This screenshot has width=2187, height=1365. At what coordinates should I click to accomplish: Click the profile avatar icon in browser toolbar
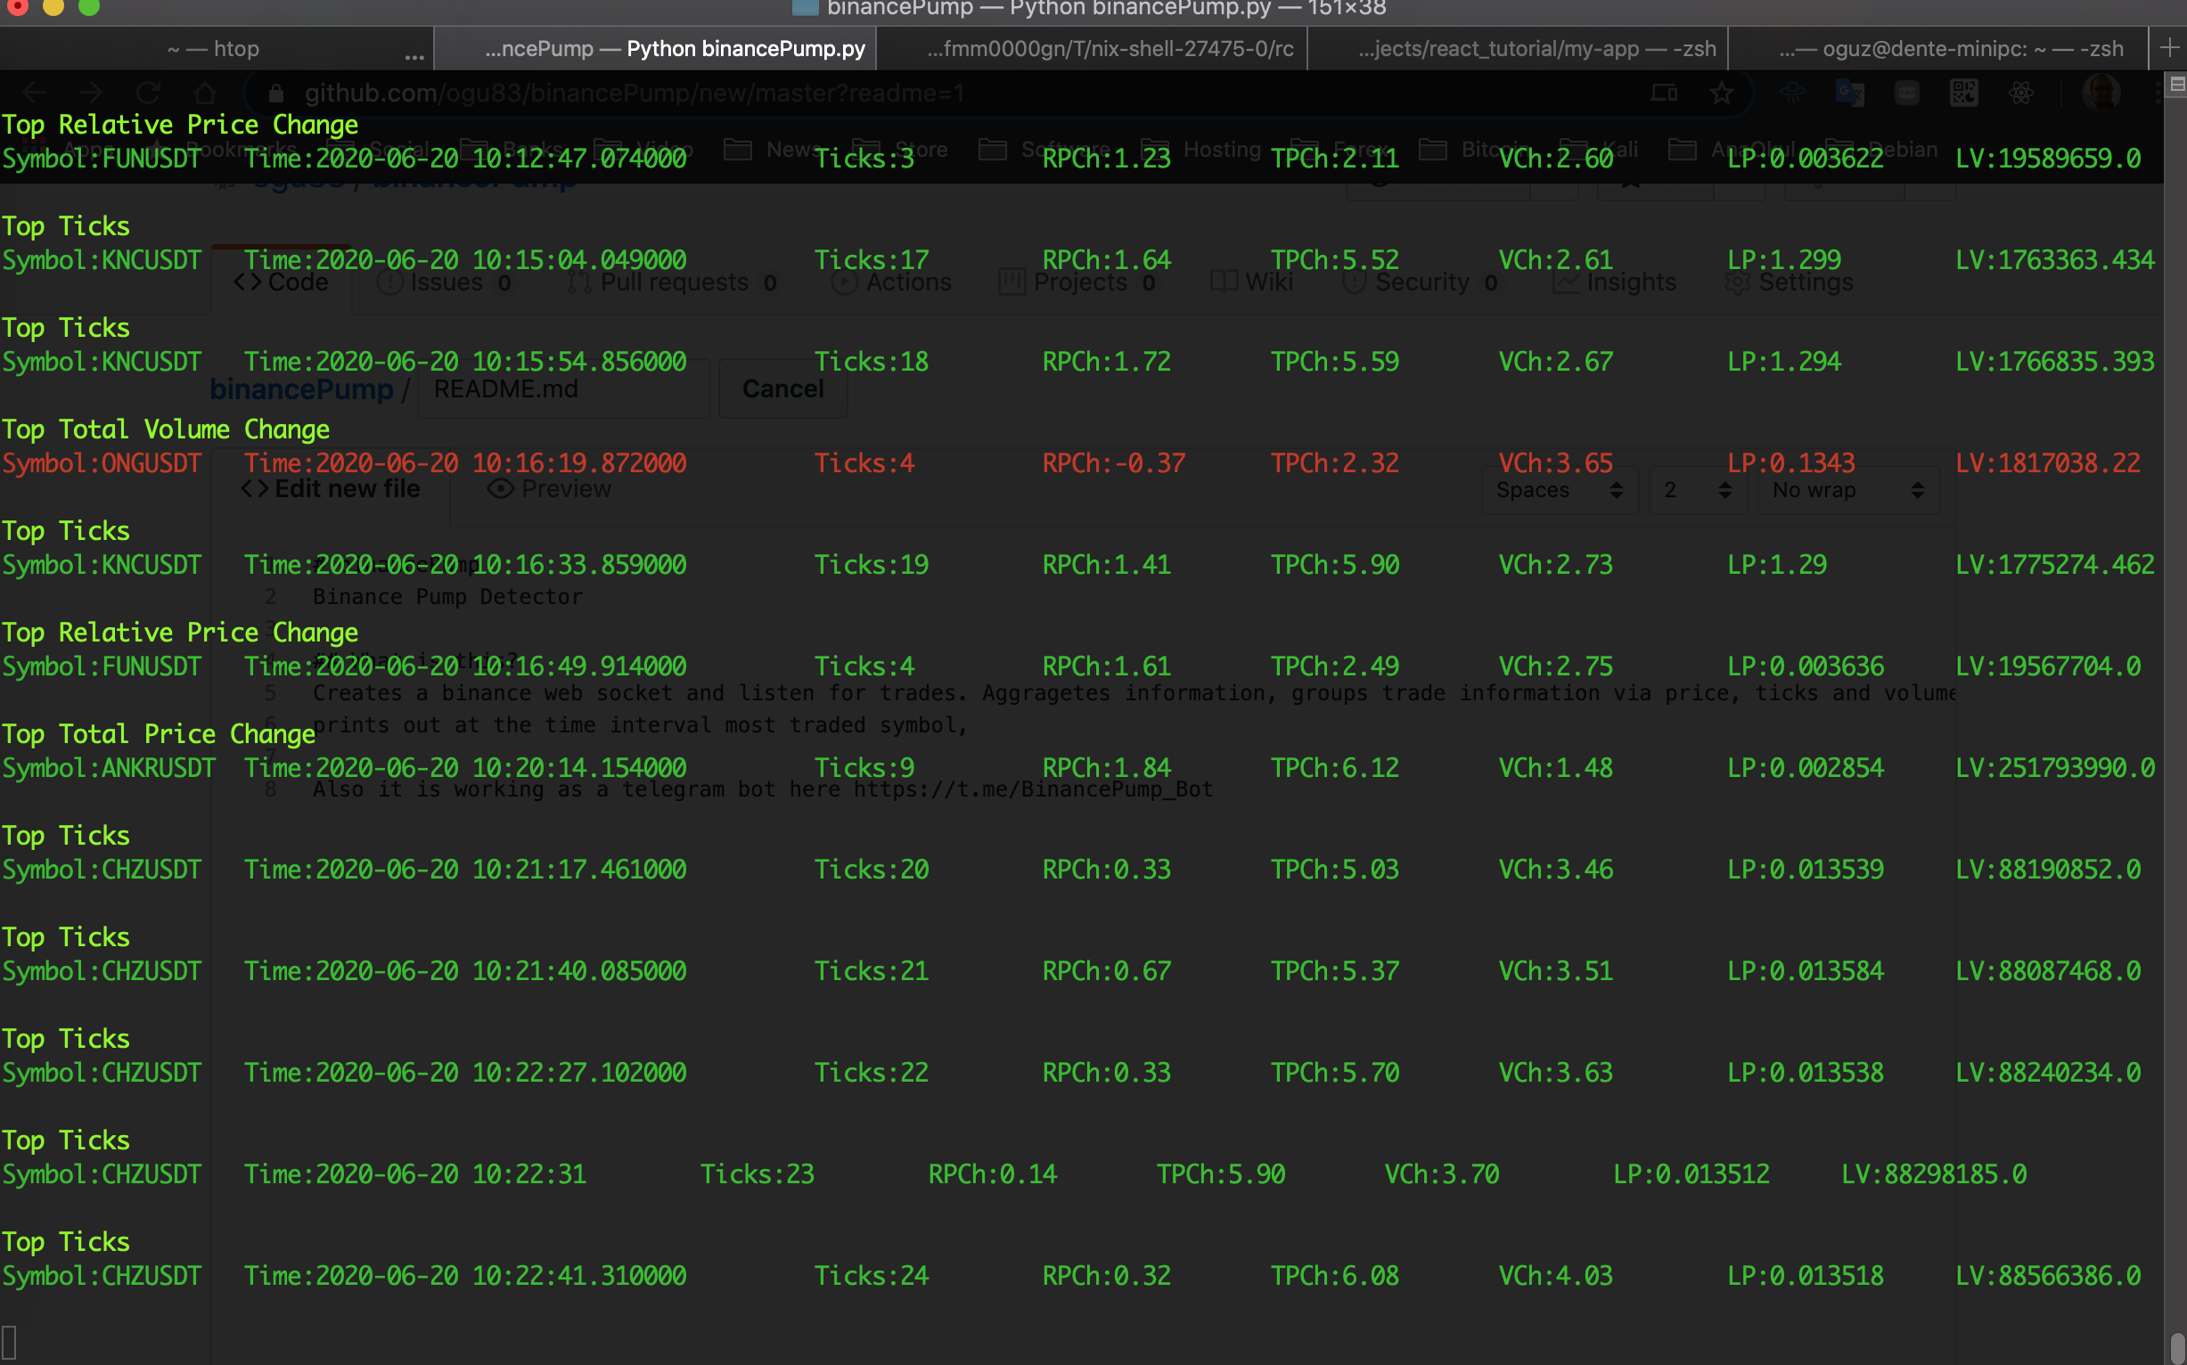[2101, 93]
